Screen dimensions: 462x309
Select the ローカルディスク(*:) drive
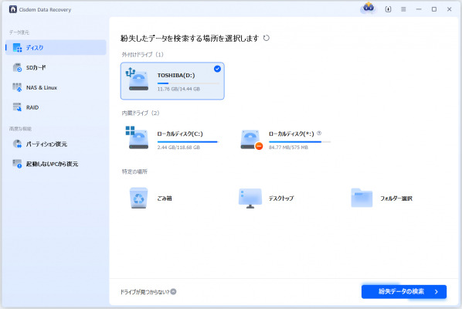tap(285, 139)
